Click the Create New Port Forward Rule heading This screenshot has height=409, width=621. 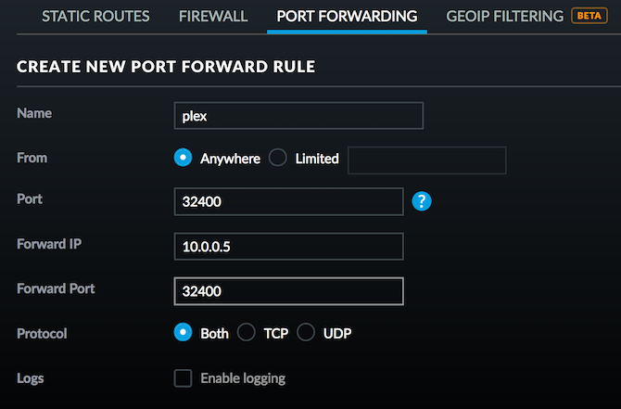pyautogui.click(x=166, y=67)
